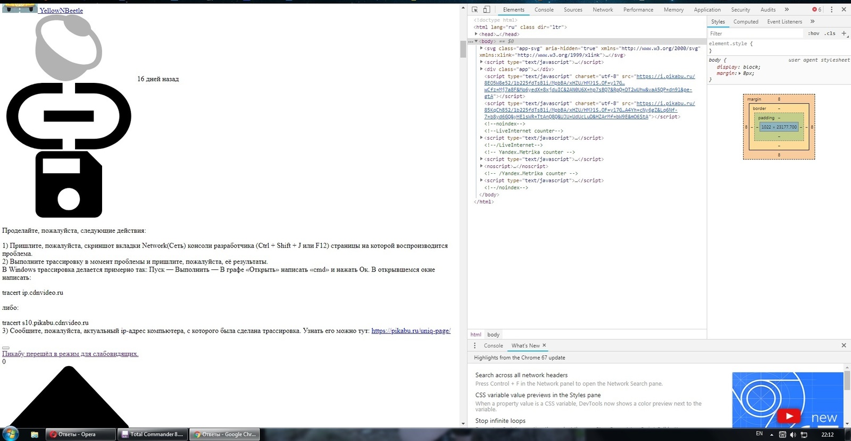Click the content box in the box model

[x=779, y=127]
